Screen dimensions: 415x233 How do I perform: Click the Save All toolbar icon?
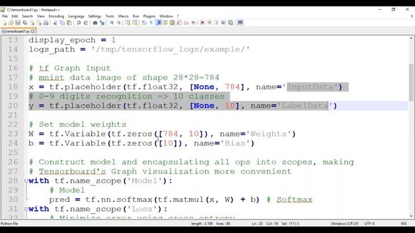[x=25, y=23]
